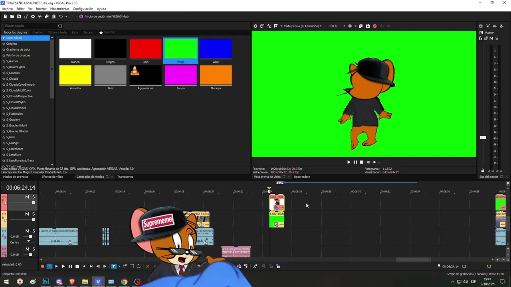
Task: Select Gradiente de color in plugin list
Action: tap(18, 49)
